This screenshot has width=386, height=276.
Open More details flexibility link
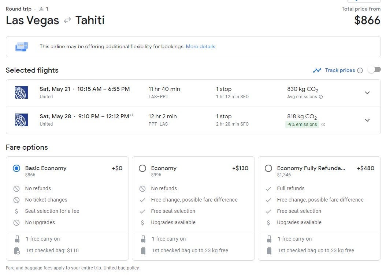(x=200, y=47)
